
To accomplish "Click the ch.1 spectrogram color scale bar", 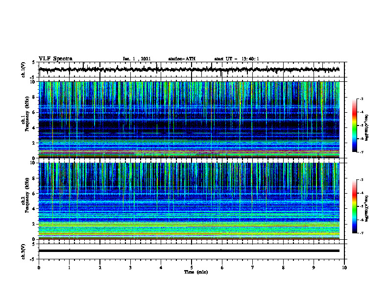I will [355, 125].
